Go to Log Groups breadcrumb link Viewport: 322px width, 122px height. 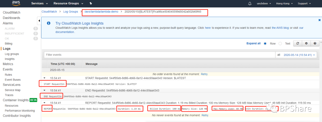pyautogui.click(x=70, y=12)
